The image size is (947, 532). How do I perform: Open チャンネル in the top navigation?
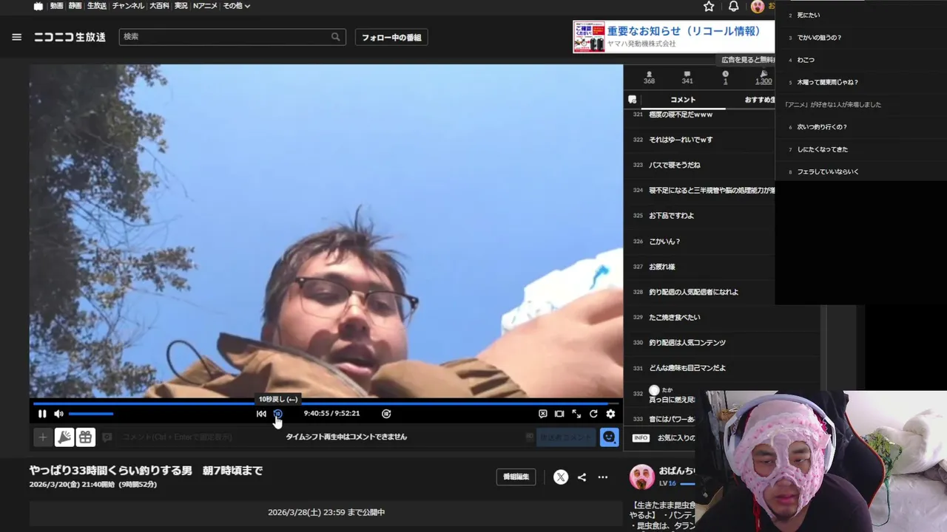pos(129,6)
